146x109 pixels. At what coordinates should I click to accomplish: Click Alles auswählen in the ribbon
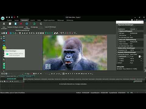[27, 25]
